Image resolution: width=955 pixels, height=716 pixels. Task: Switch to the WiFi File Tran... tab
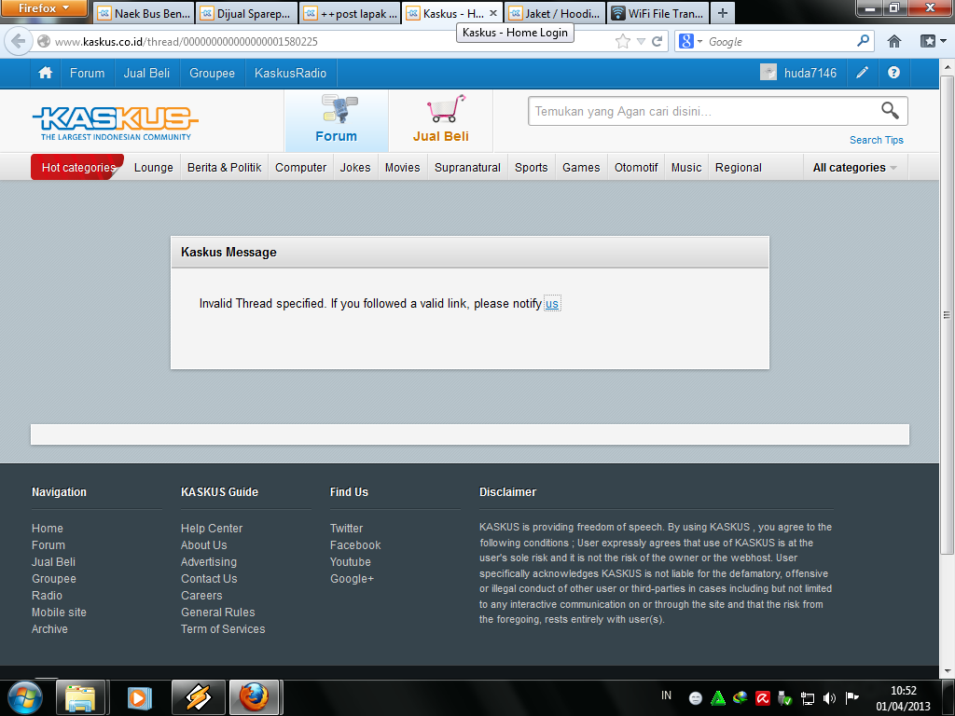[657, 13]
